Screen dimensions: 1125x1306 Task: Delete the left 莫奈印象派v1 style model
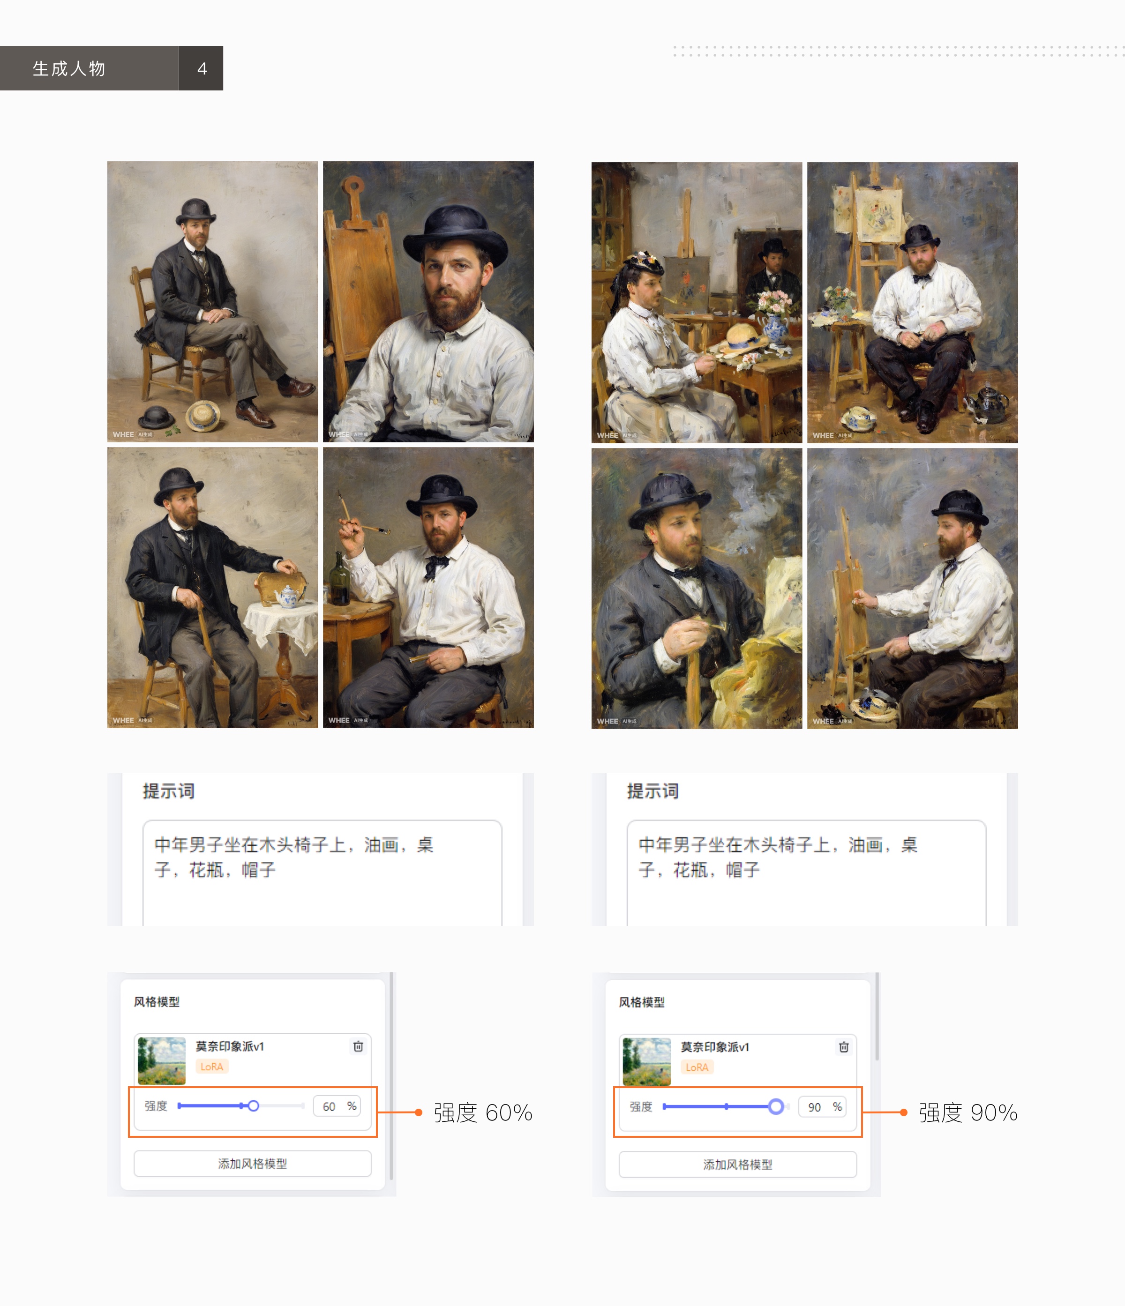(358, 1046)
